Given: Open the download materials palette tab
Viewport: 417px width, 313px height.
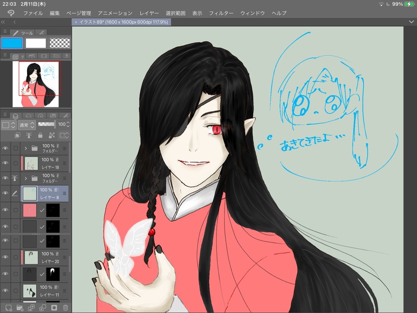Looking at the screenshot, I should [x=67, y=56].
